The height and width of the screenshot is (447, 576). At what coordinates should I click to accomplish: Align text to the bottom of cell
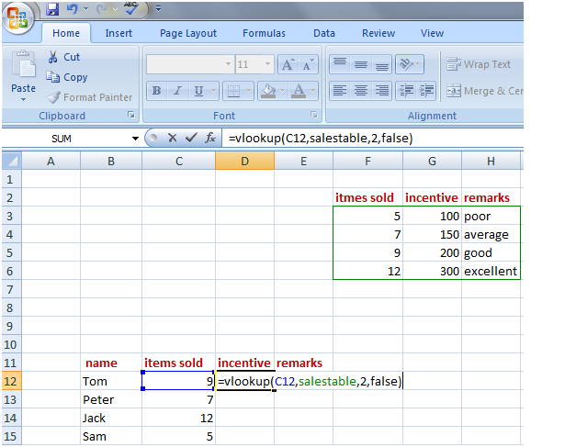[x=381, y=64]
